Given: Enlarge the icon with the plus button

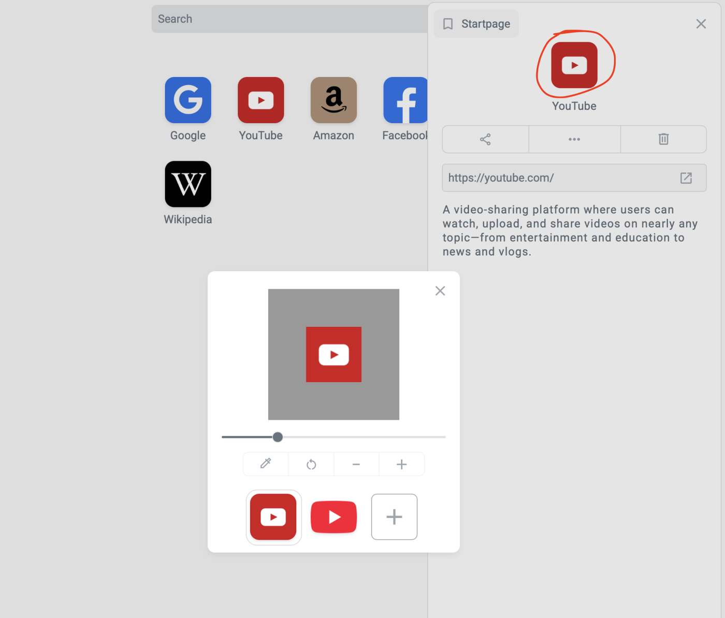Looking at the screenshot, I should coord(401,464).
